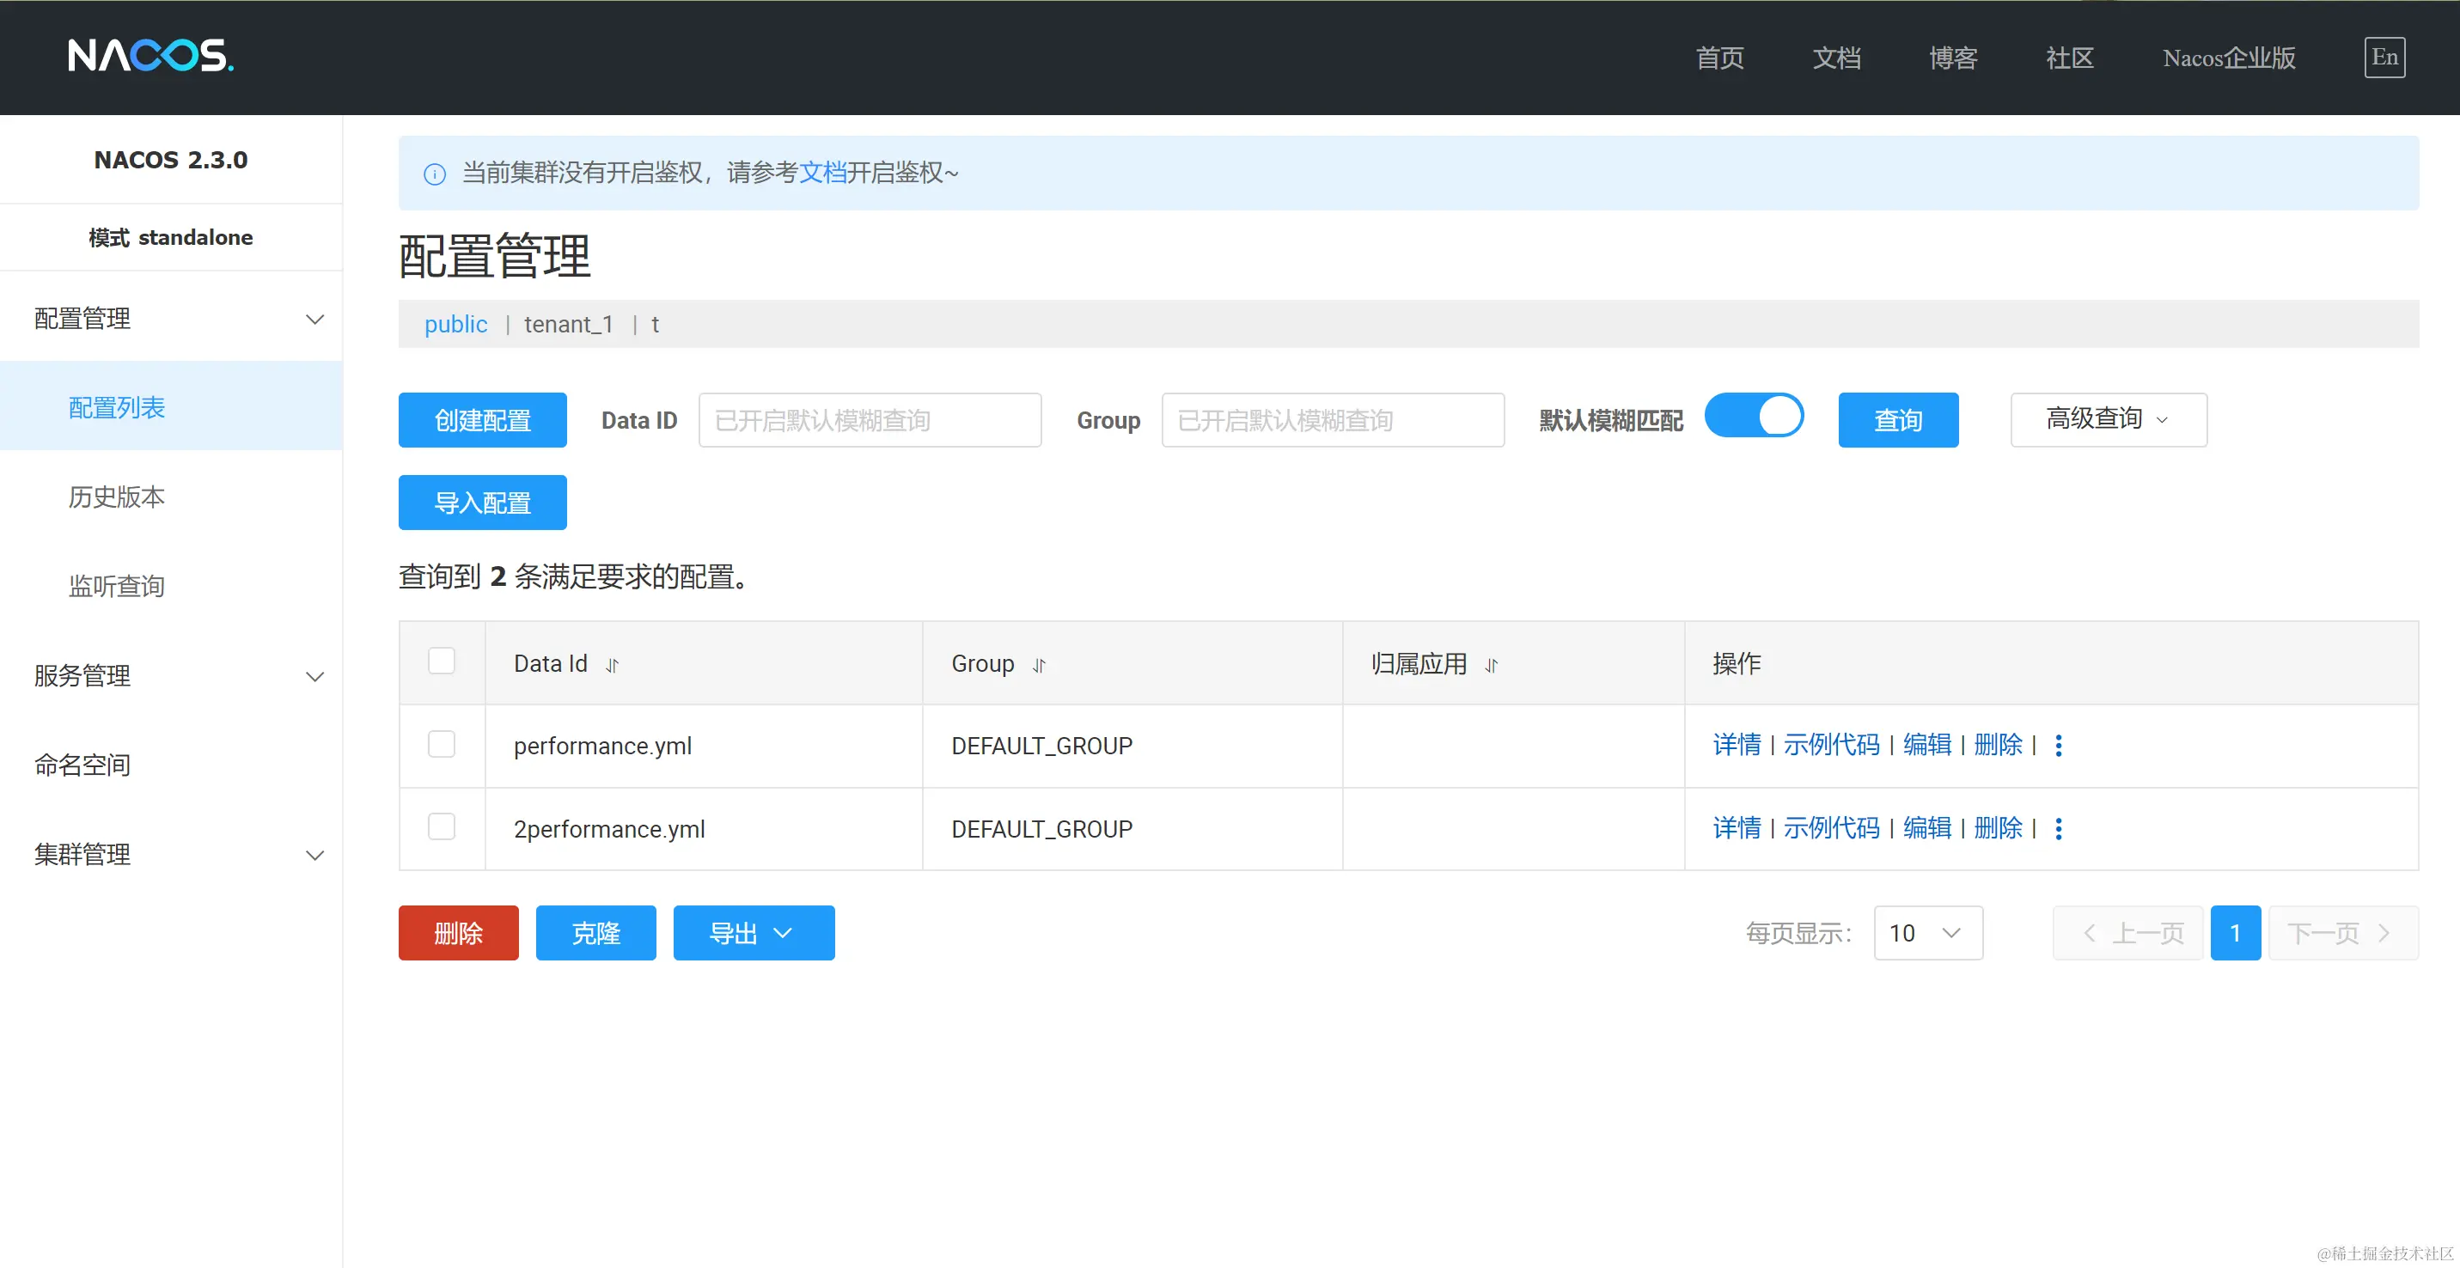Click the 创建配置 button
This screenshot has width=2460, height=1268.
tap(482, 420)
